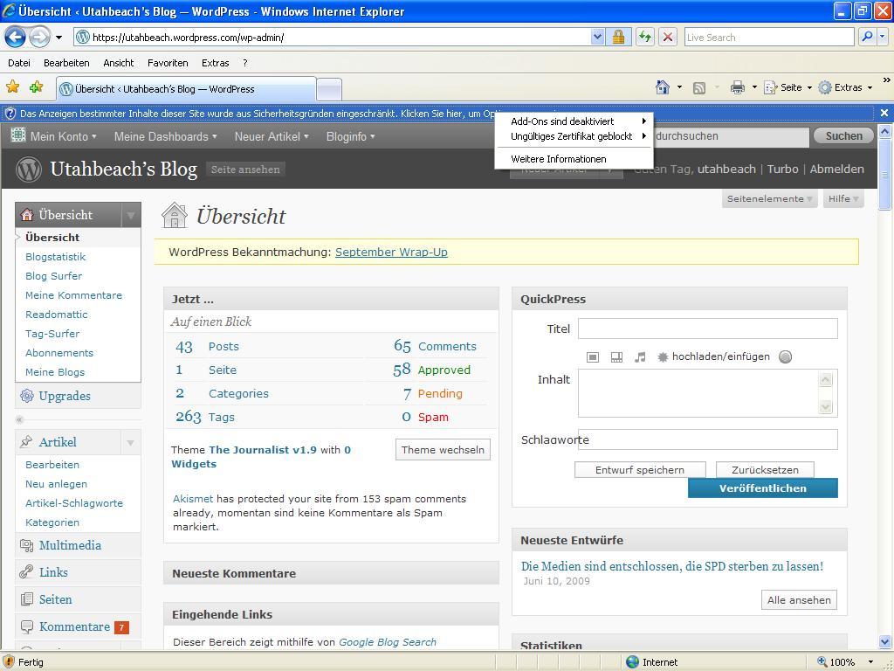Open the Neuer Artikel dropdown menu
This screenshot has height=671, width=894.
tap(272, 136)
